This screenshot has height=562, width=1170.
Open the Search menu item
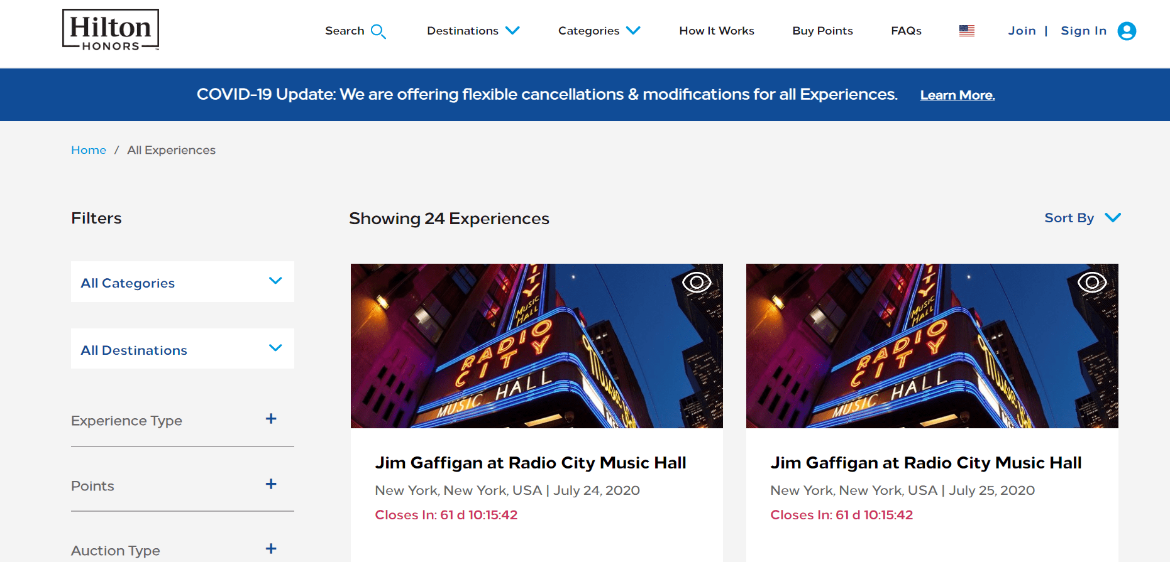[345, 31]
